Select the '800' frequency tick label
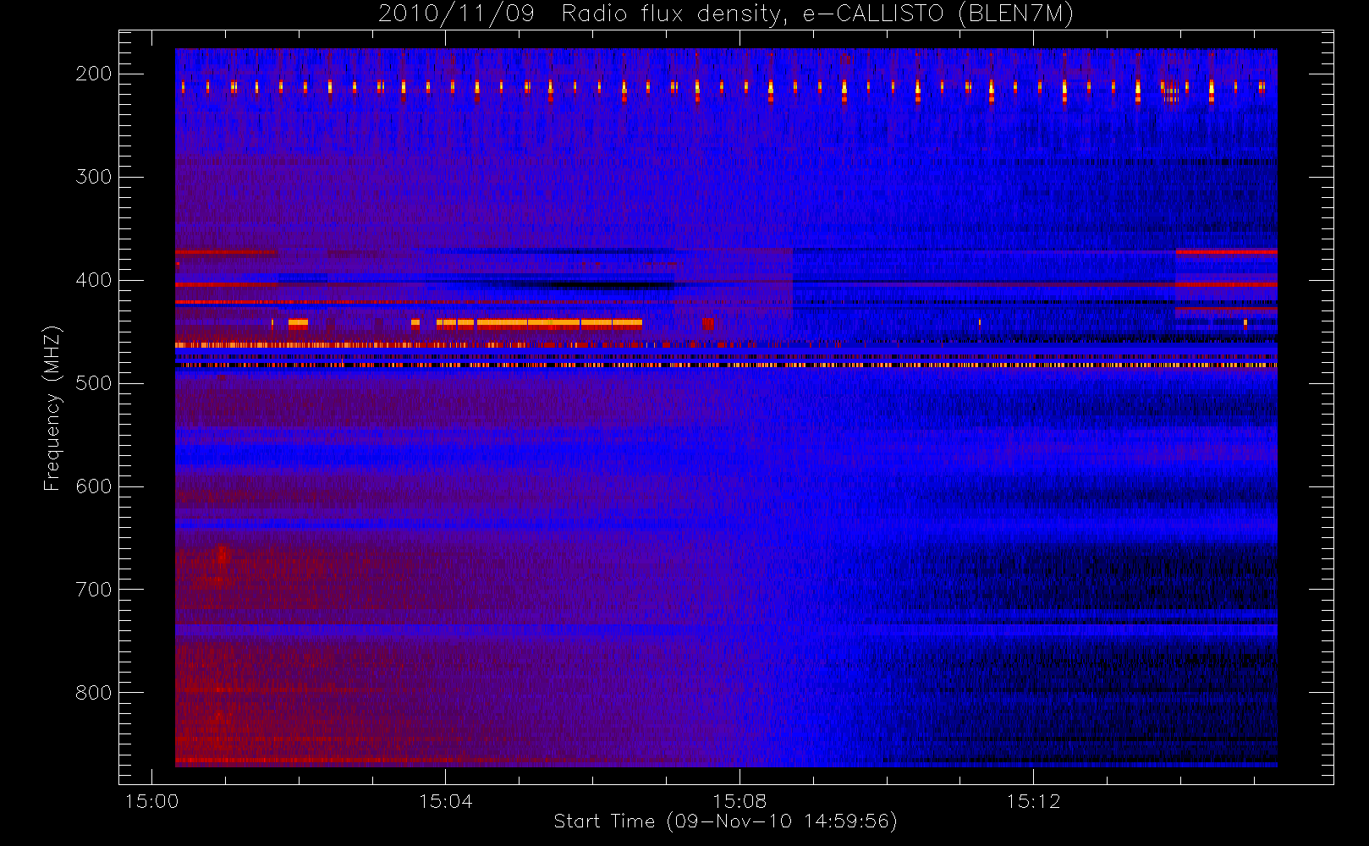This screenshot has height=846, width=1369. (94, 693)
